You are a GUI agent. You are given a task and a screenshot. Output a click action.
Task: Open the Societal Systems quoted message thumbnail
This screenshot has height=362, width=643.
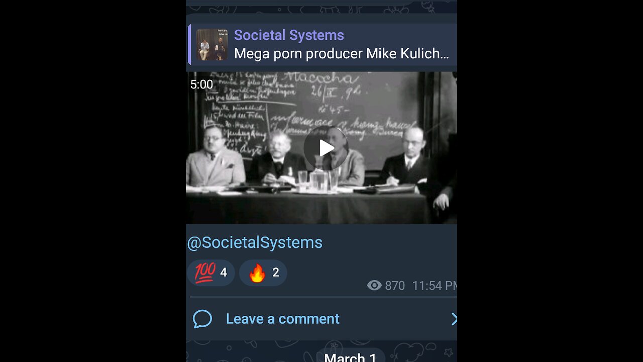coord(212,44)
